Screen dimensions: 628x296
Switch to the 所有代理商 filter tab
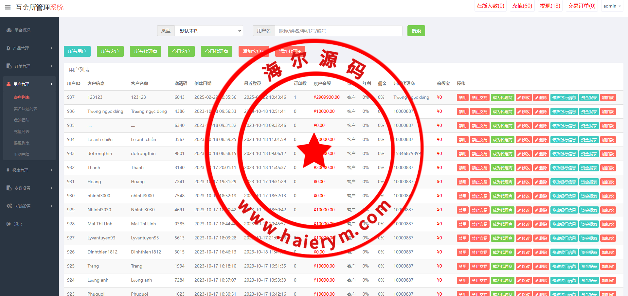pyautogui.click(x=146, y=51)
